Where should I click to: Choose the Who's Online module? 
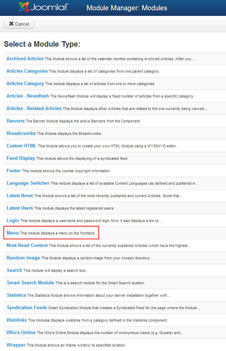tap(21, 333)
